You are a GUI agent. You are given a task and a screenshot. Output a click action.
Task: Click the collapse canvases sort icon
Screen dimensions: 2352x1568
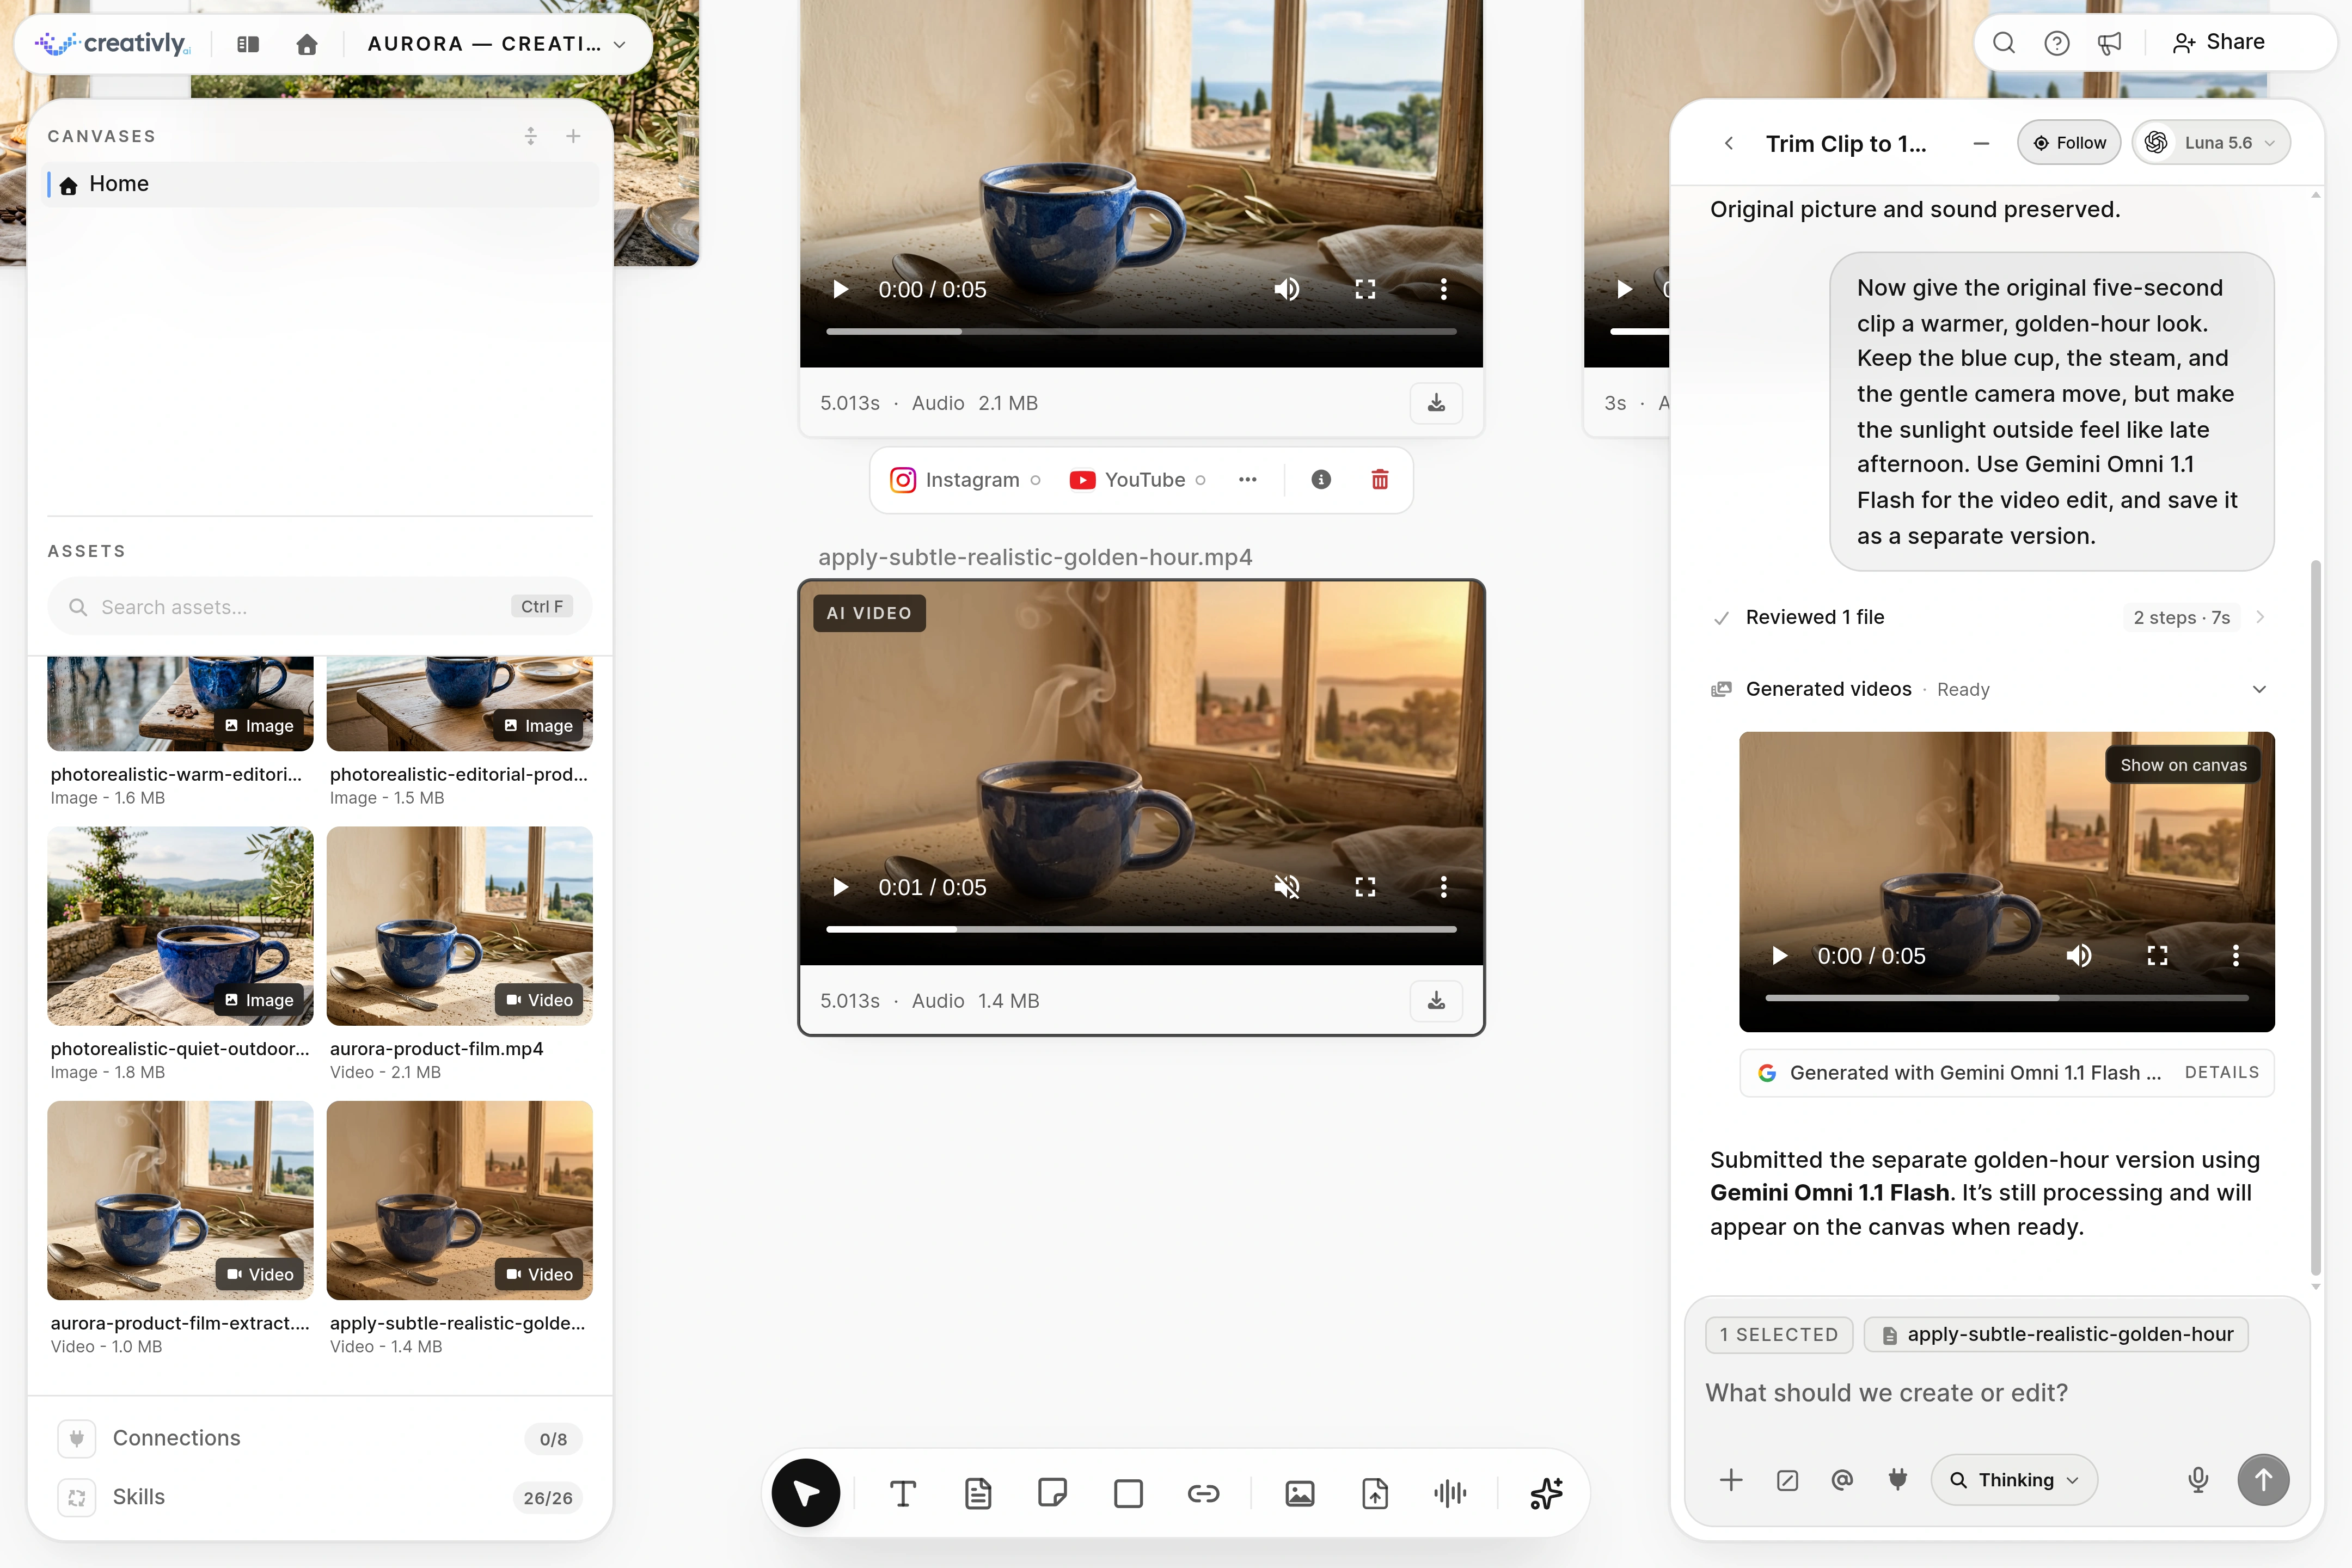click(531, 136)
